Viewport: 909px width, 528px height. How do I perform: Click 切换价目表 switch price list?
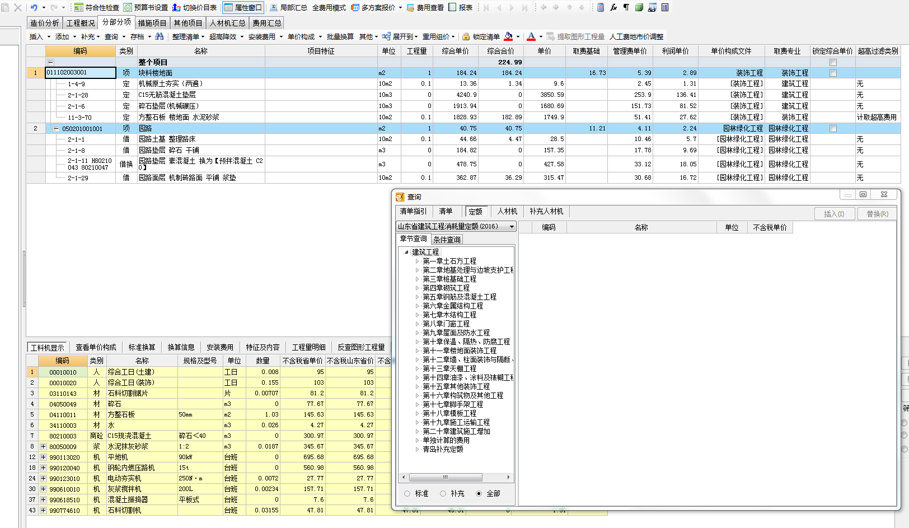tap(194, 7)
